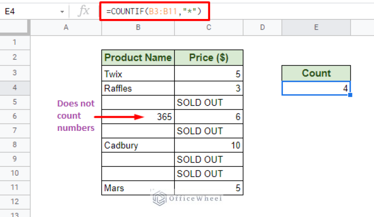374x217 pixels.
Task: Select row 6 header
Action: click(15, 116)
